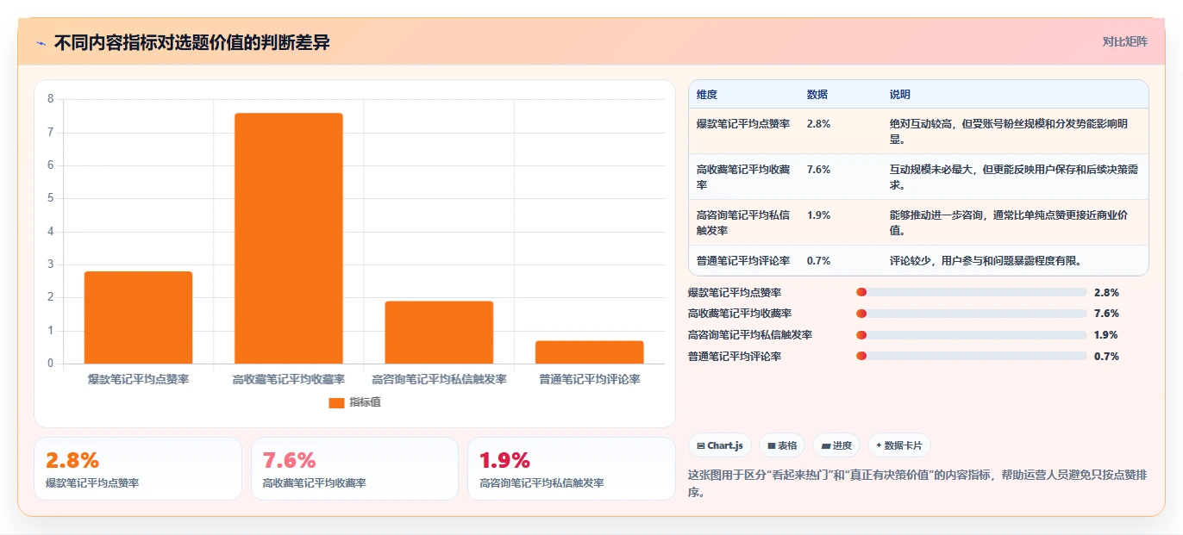1183x535 pixels.
Task: Click the 2.8% progress bar track
Action: [x=972, y=293]
